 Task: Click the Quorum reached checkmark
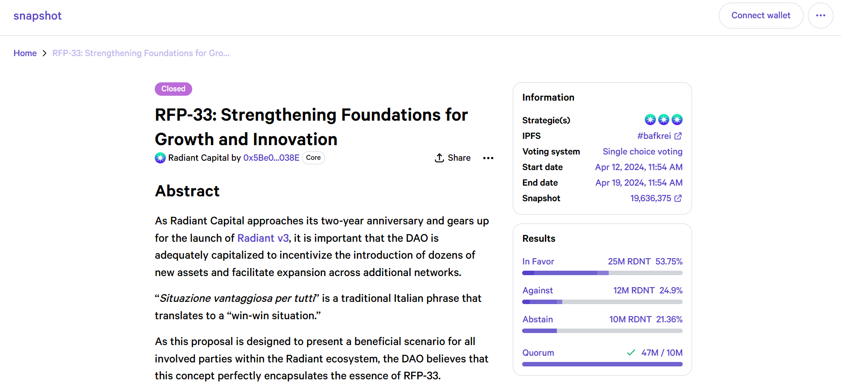pos(631,353)
